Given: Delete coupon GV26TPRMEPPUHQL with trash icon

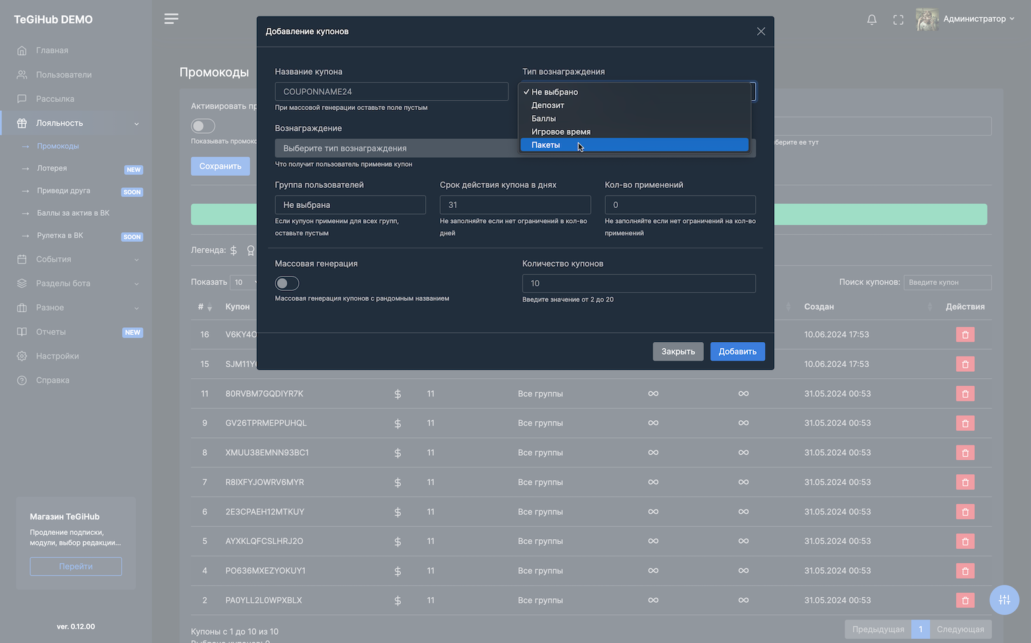Looking at the screenshot, I should (965, 423).
